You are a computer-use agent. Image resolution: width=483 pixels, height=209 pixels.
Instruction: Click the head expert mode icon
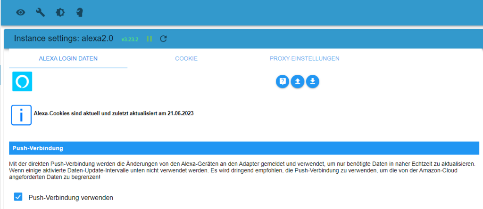(x=80, y=13)
